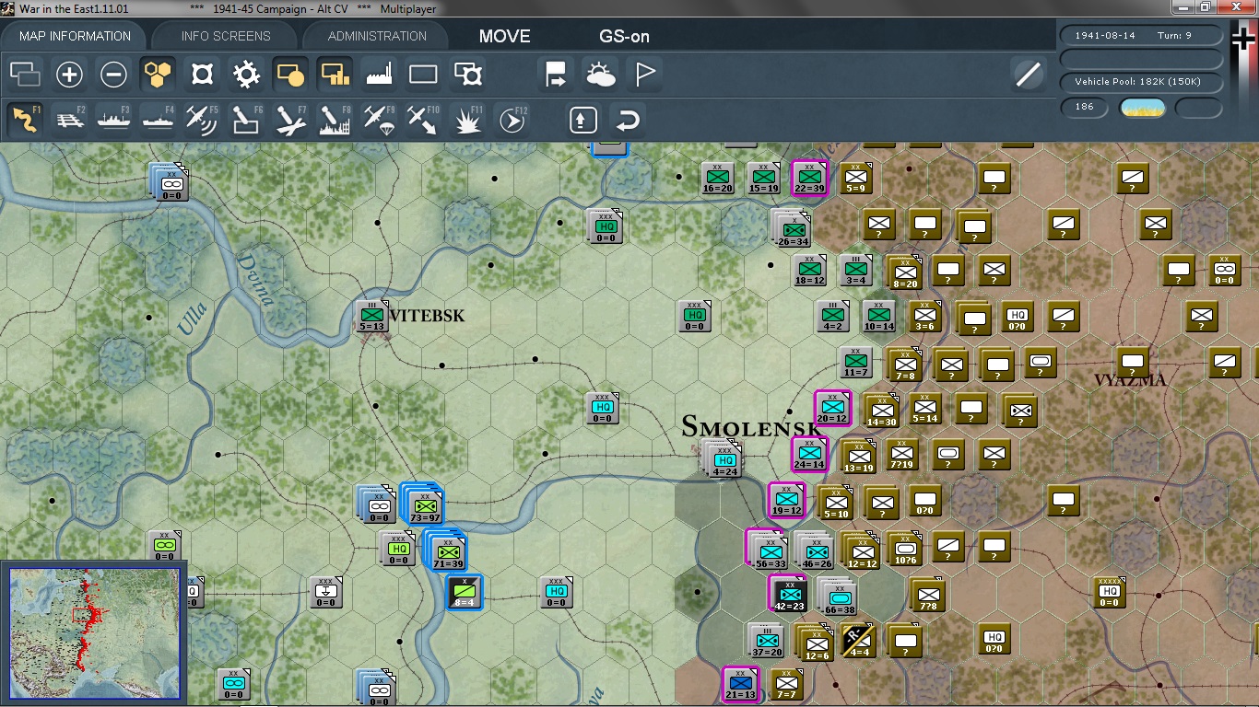Click the GS-on status label
The image size is (1259, 707).
click(x=624, y=37)
